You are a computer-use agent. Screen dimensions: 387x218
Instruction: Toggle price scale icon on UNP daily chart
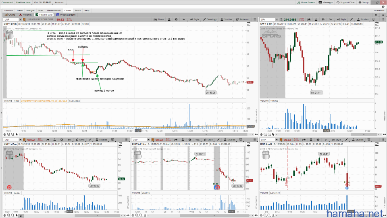pyautogui.click(x=377, y=144)
